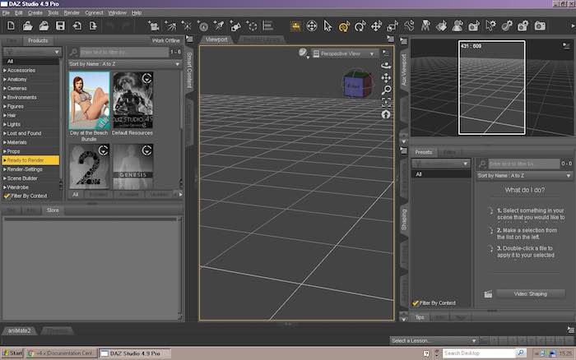The width and height of the screenshot is (576, 360).
Task: Open the vertical Smart Content tab
Action: pos(189,70)
